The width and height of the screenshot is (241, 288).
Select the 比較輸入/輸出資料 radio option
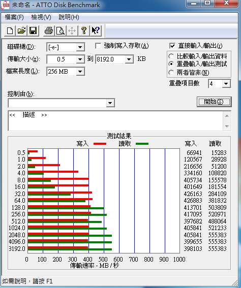[171, 56]
